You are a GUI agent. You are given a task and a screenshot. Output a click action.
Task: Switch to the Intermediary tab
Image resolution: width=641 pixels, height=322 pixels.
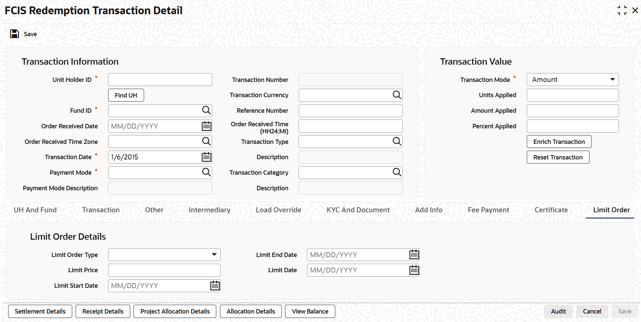click(209, 210)
